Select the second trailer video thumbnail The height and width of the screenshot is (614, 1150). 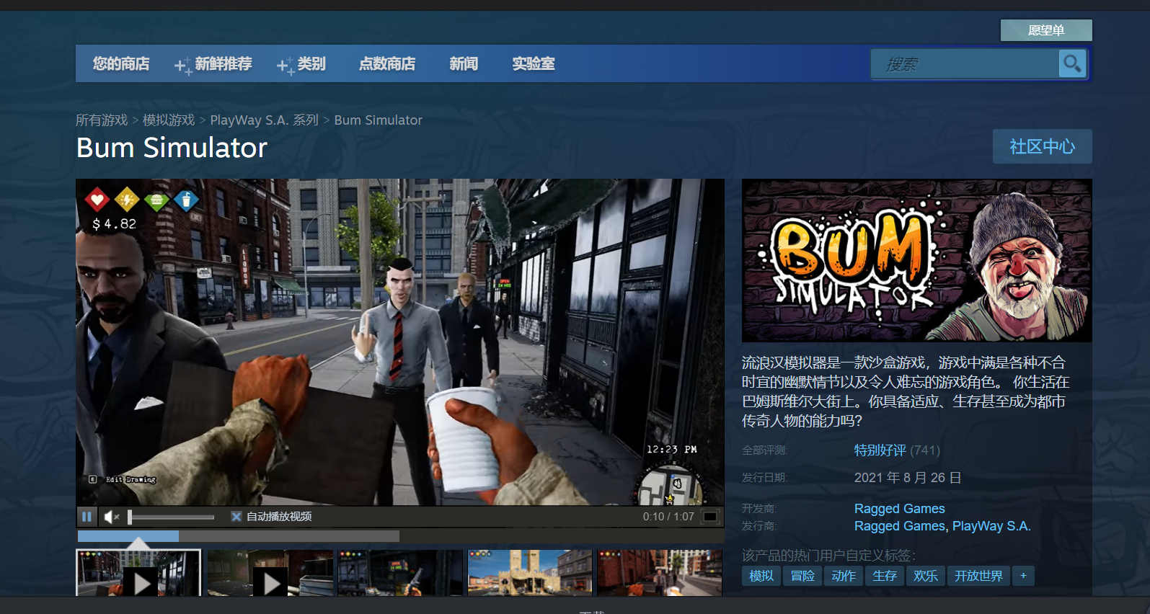pos(270,573)
